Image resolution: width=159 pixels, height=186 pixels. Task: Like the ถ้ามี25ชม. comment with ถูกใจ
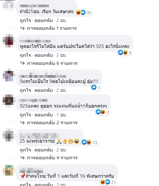click(25, 20)
